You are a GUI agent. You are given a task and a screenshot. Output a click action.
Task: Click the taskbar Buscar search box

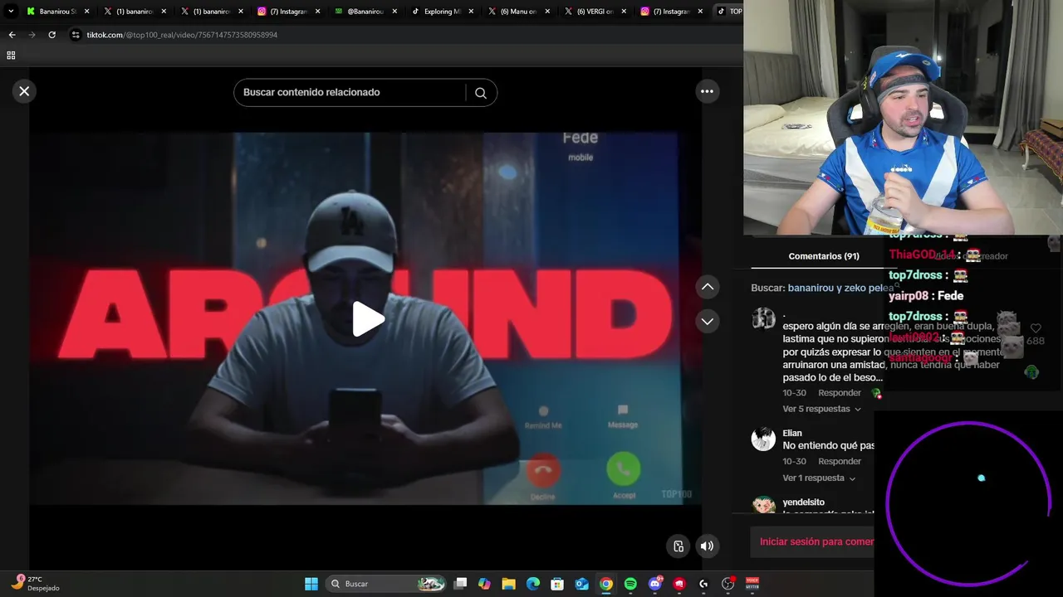point(386,584)
